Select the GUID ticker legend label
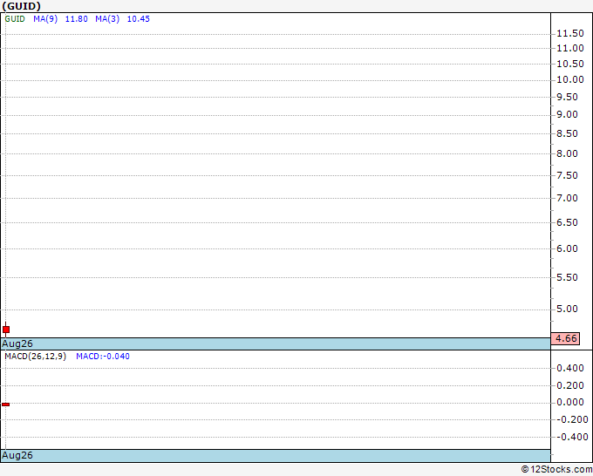This screenshot has width=593, height=476. tap(15, 19)
